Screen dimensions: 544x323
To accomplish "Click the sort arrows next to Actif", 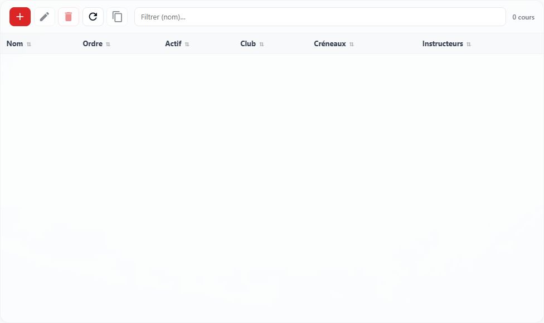I will (x=187, y=44).
